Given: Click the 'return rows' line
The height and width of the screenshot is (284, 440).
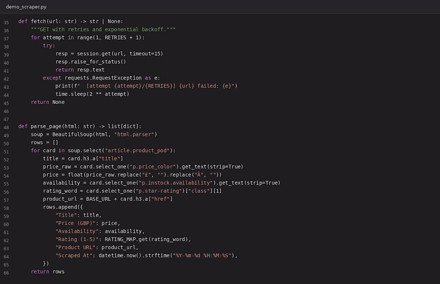Looking at the screenshot, I should (48, 272).
